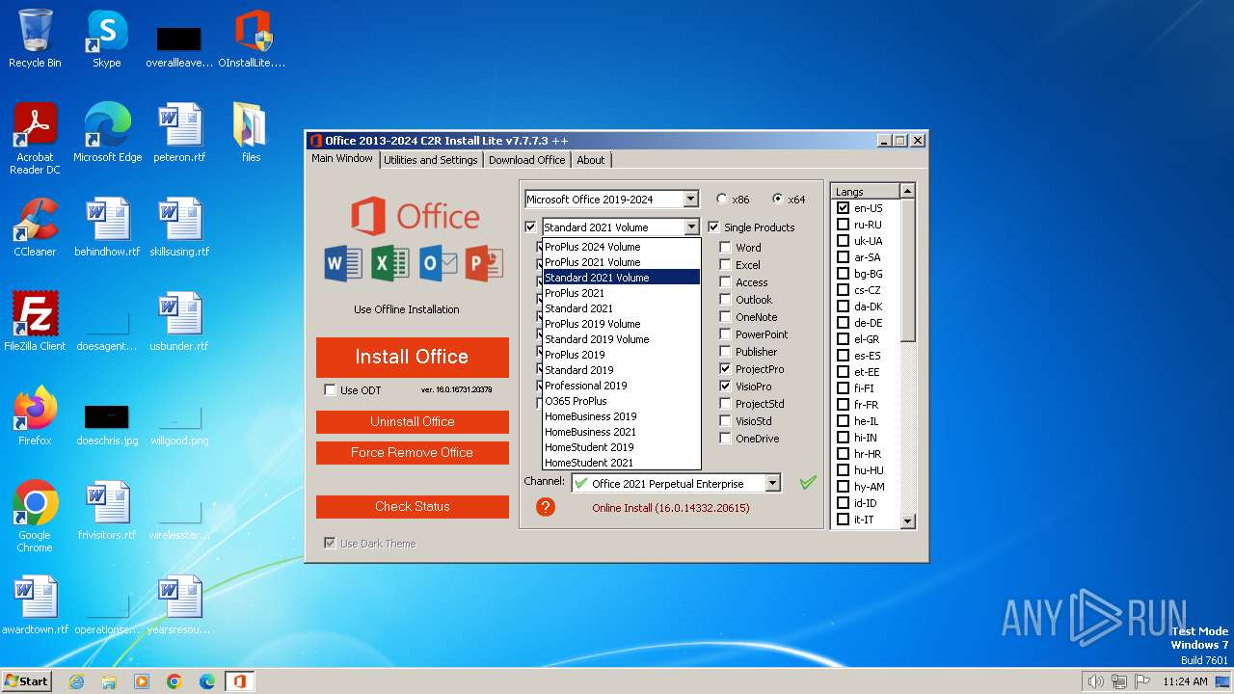Open the frivisitors.rtf document icon

(x=107, y=511)
